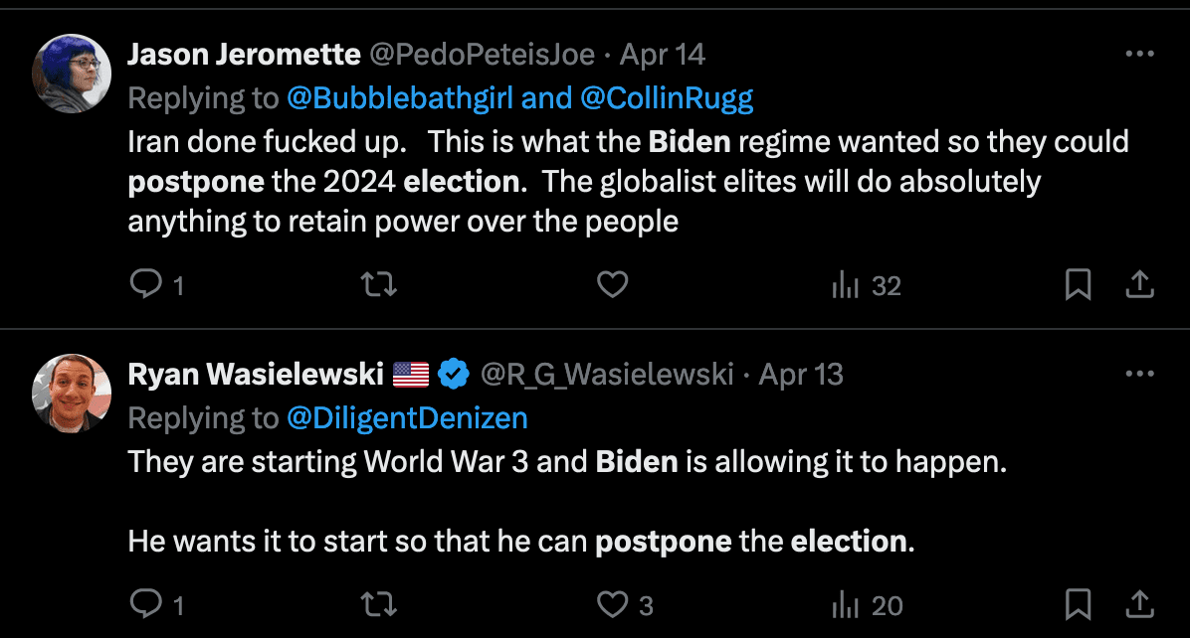1190x638 pixels.
Task: Reply to Ryan Wasielewski's tweet
Action: point(146,604)
